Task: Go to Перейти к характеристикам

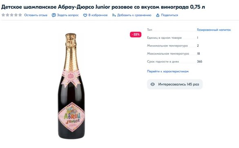Action: point(168,71)
